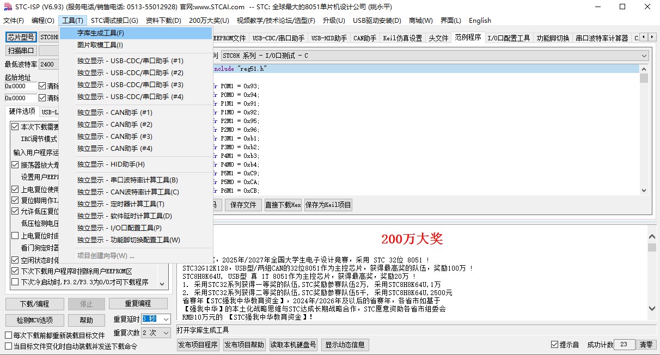Viewport: 660px width, 355px height.
Task: Click the 下载/编程 button
Action: coord(35,304)
